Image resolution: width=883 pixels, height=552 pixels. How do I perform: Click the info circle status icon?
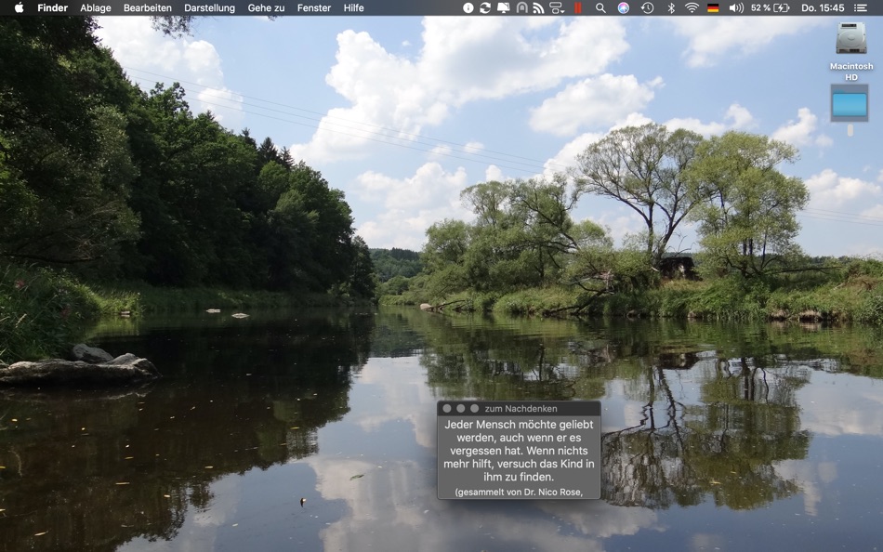[468, 7]
